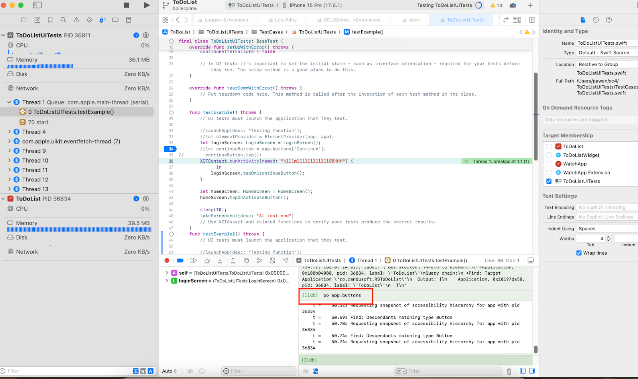The width and height of the screenshot is (638, 379).
Task: Open Environment Overrides icon
Action: point(272,261)
